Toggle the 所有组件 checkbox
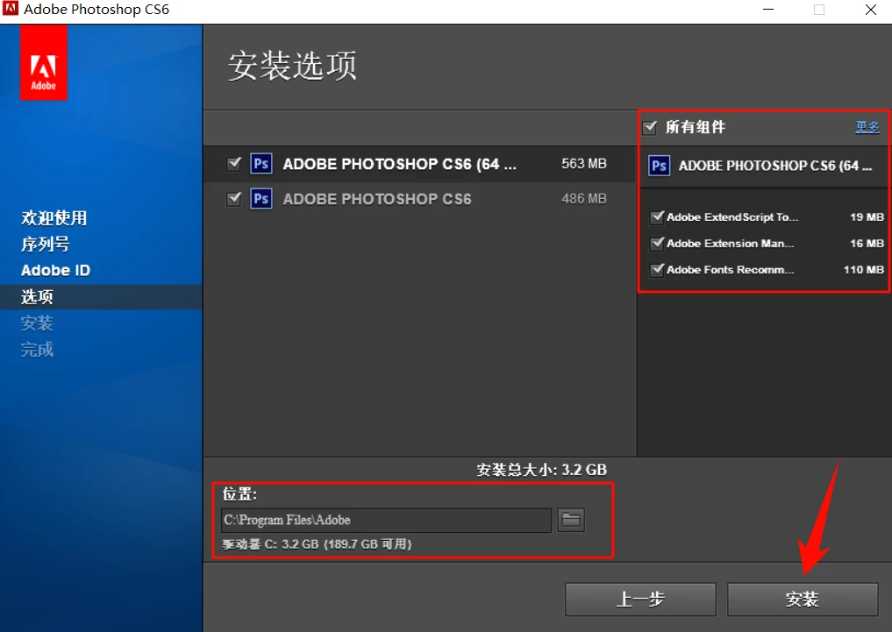892x632 pixels. [650, 127]
